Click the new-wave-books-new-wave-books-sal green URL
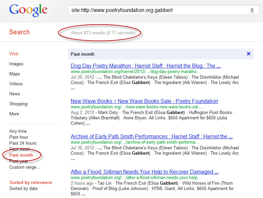 [x=136, y=107]
